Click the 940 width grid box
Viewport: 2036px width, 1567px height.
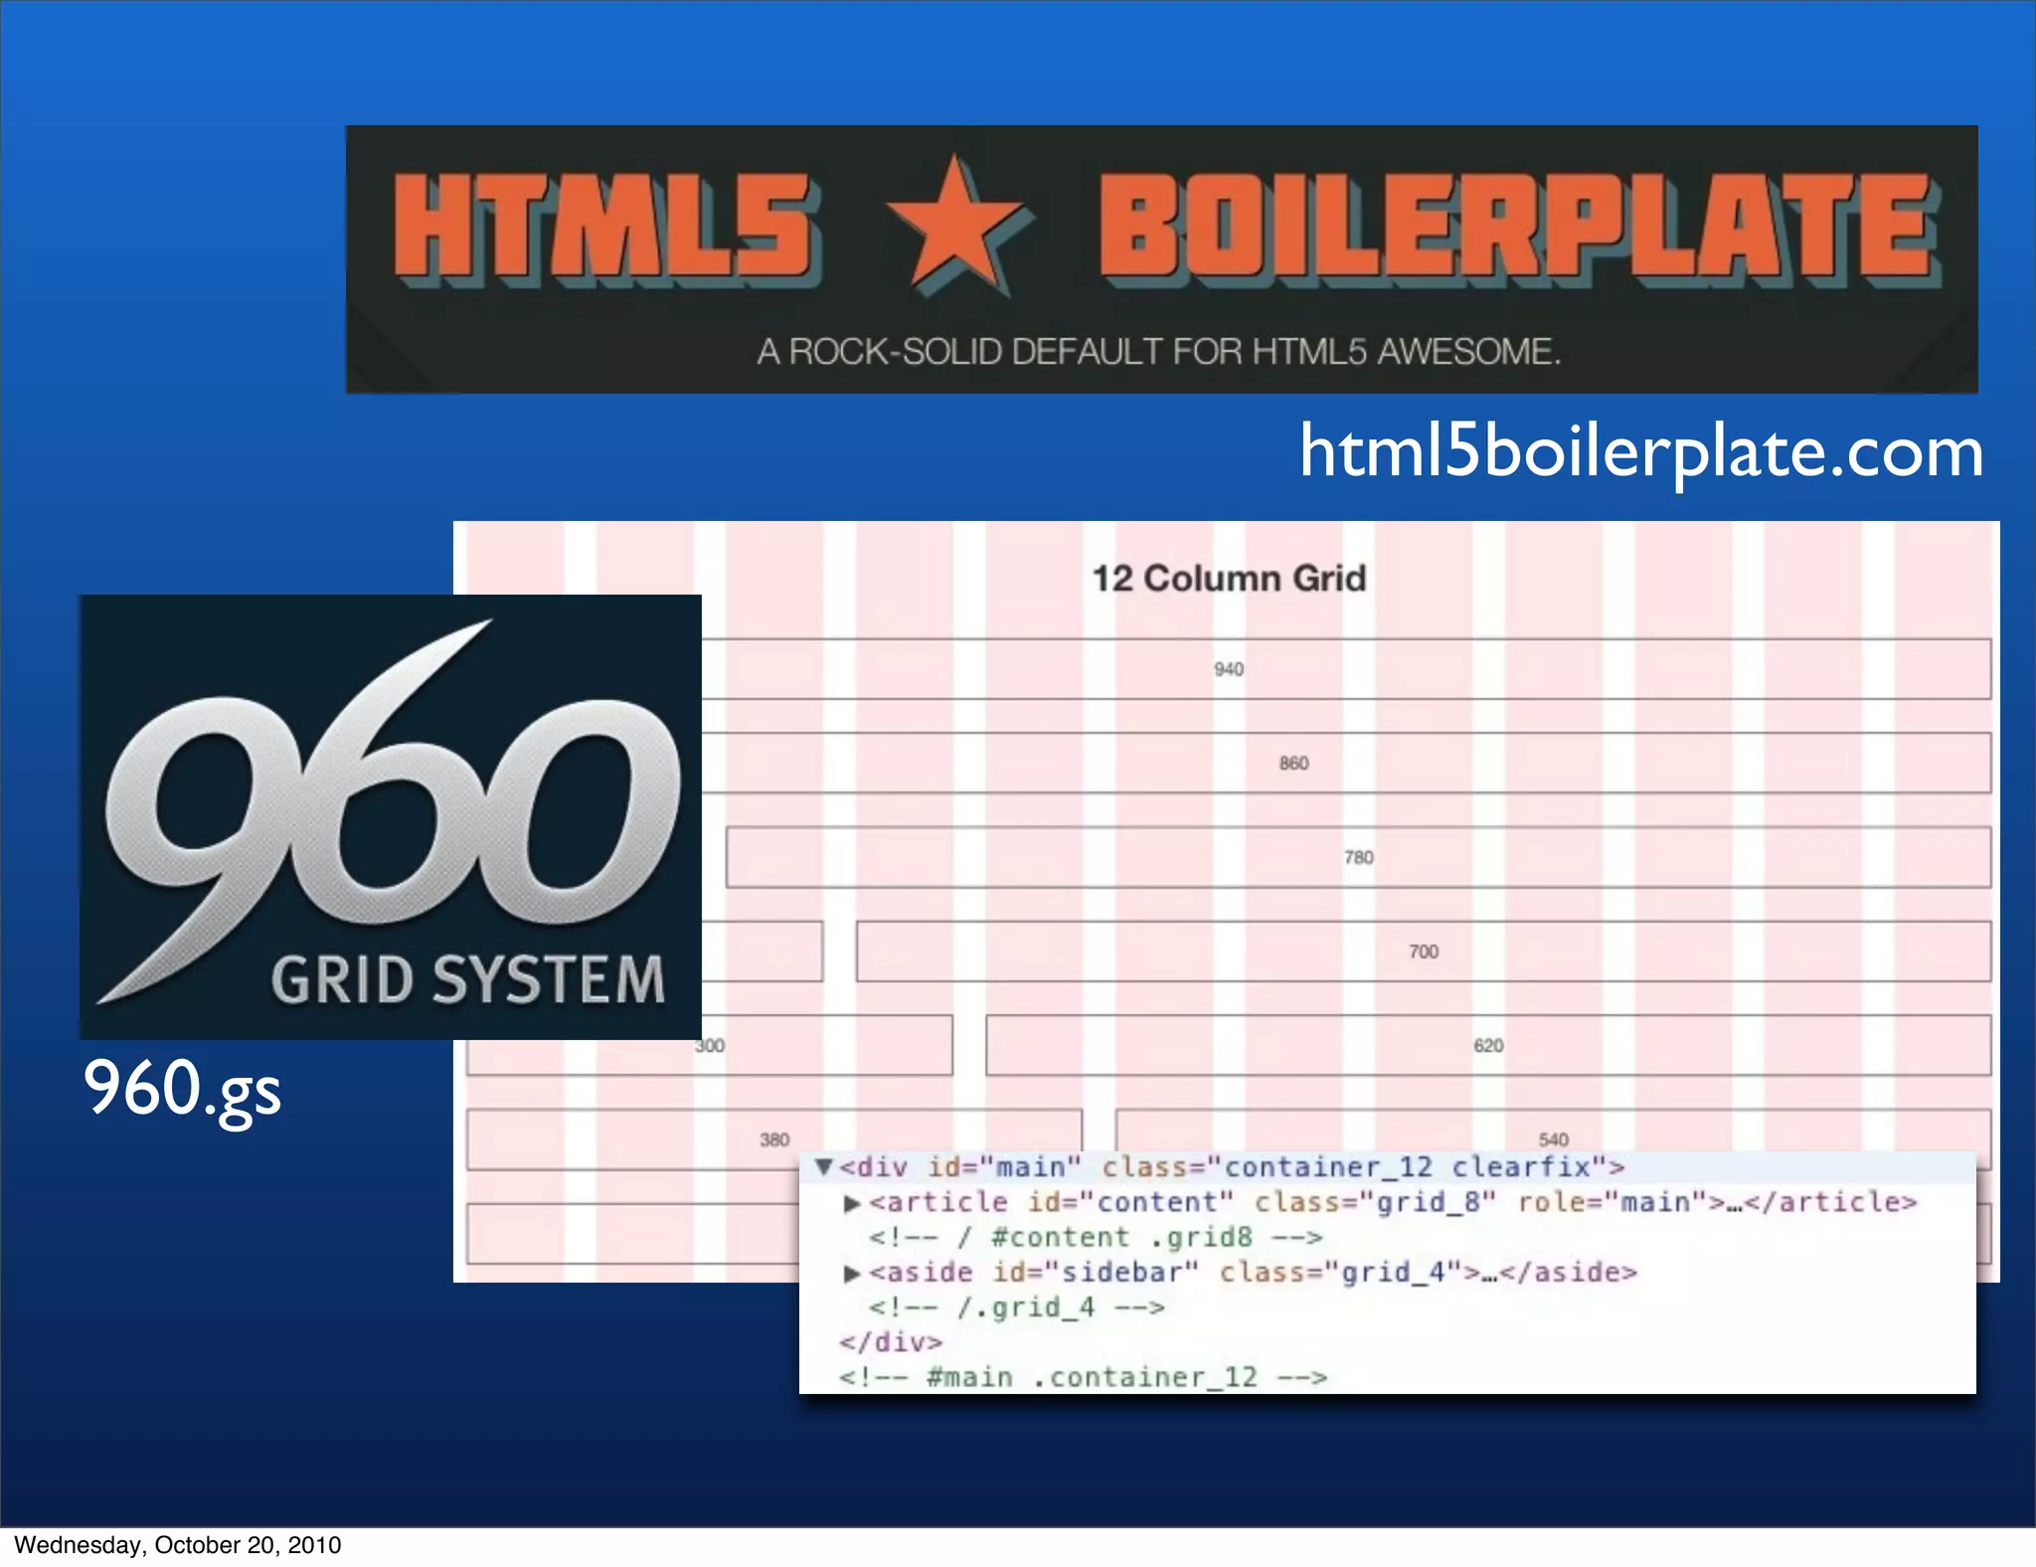1346,669
